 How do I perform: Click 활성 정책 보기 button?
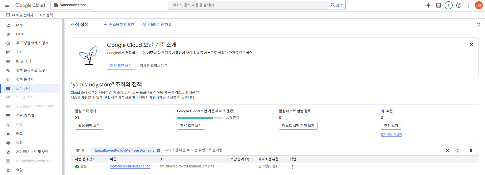click(89, 126)
